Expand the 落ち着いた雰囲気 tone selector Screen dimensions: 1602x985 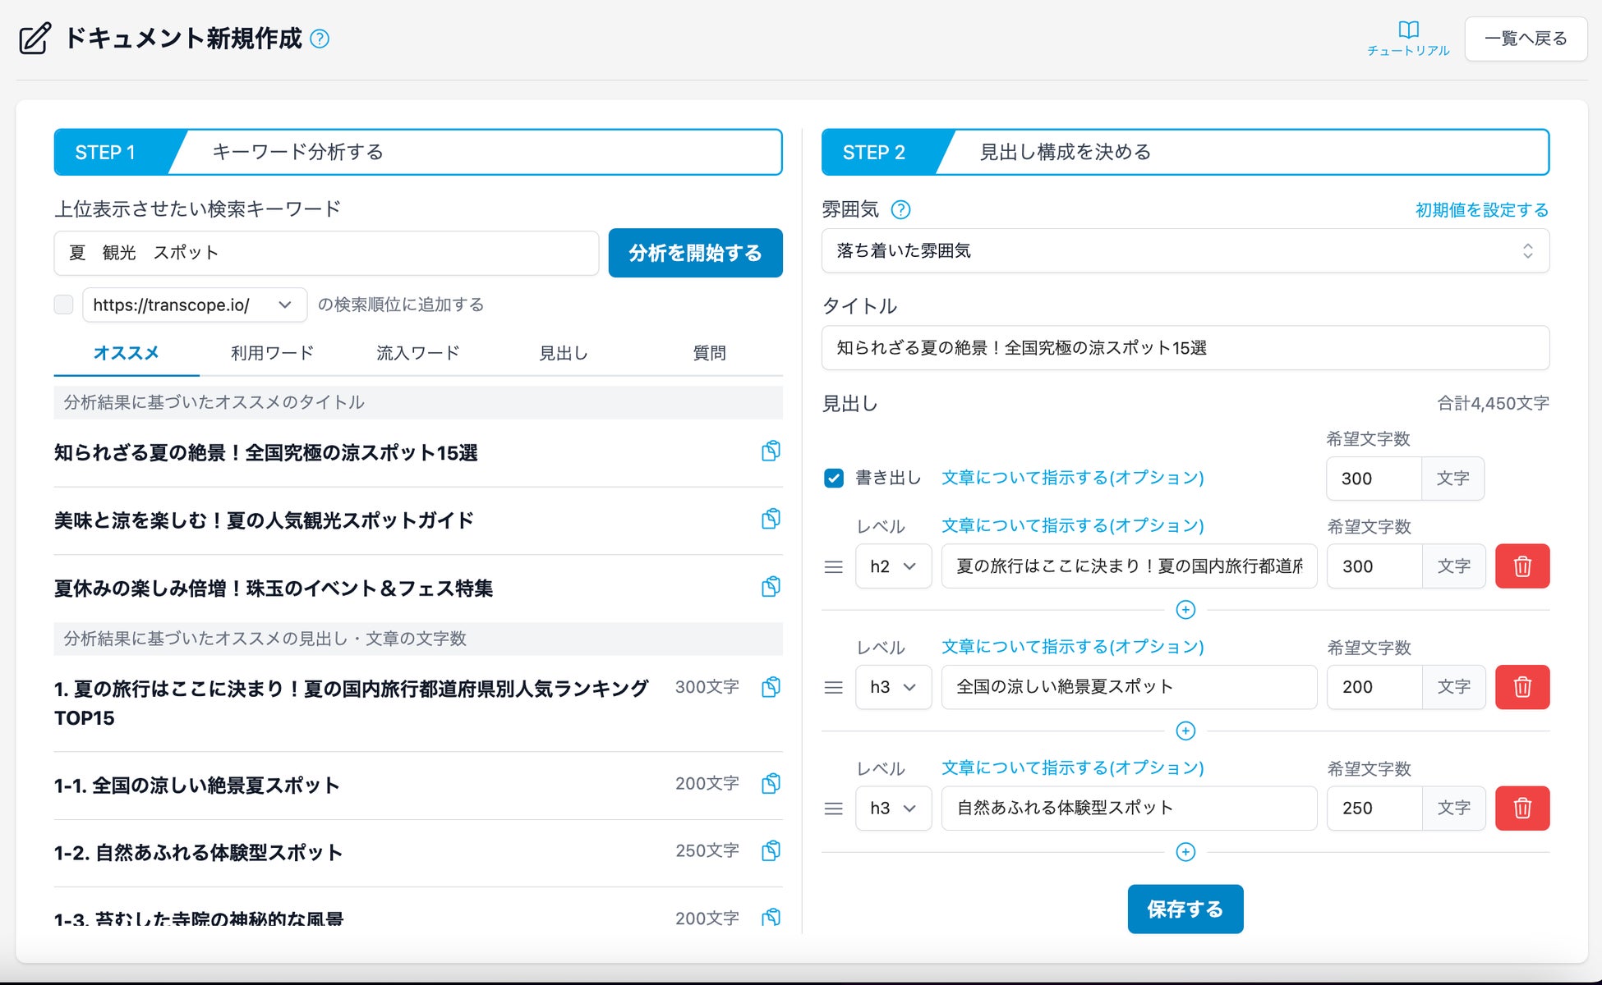tap(1185, 251)
